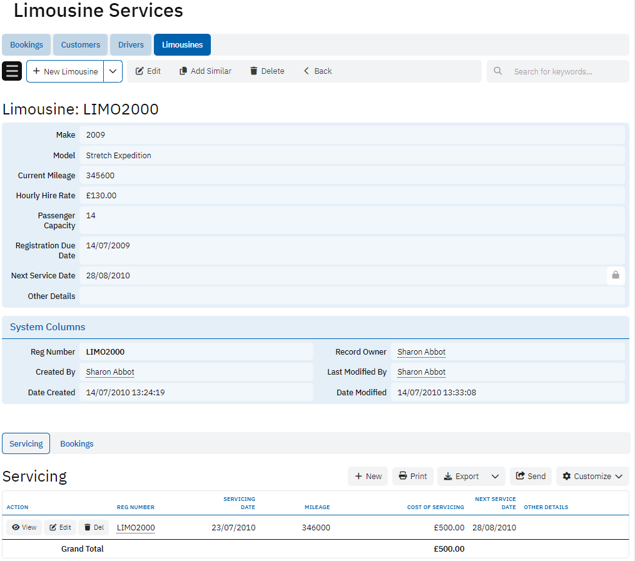635x561 pixels.
Task: Sort by Cost of Servicing column header
Action: pyautogui.click(x=435, y=507)
